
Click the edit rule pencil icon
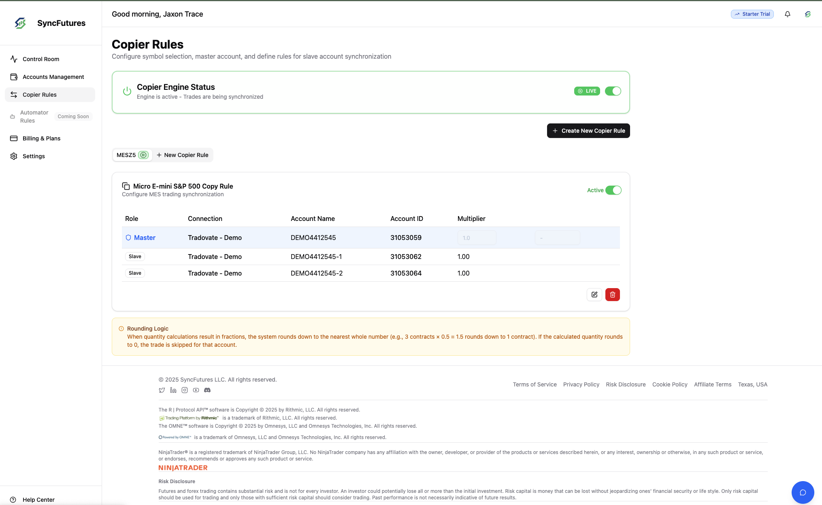click(594, 295)
